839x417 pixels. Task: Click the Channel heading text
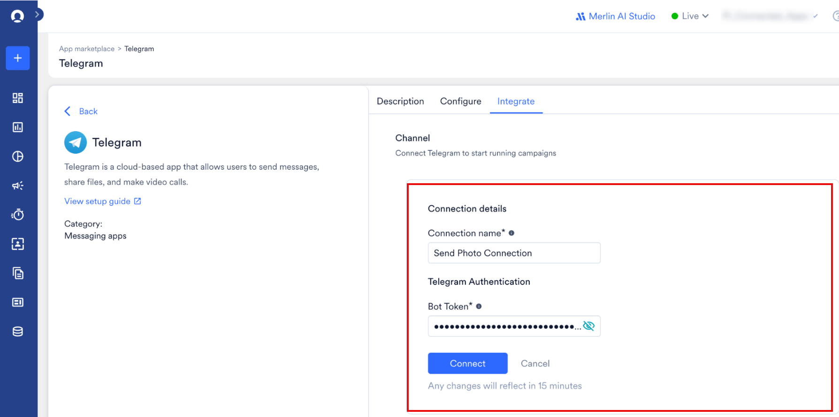[412, 138]
